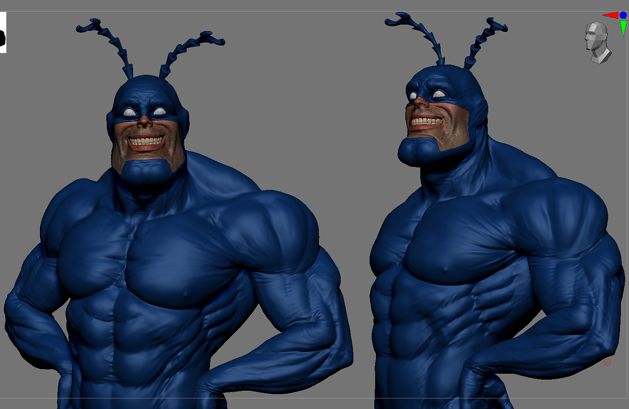Click the green Y-axis cone

tap(623, 28)
